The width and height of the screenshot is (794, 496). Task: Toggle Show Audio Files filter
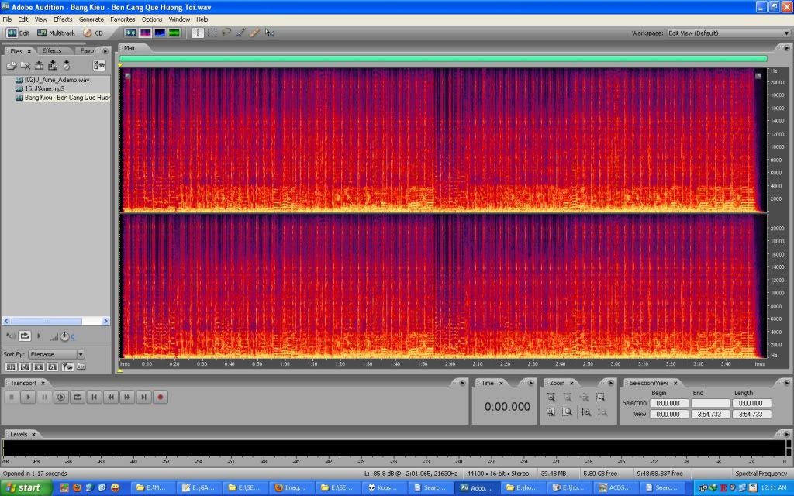tap(11, 367)
